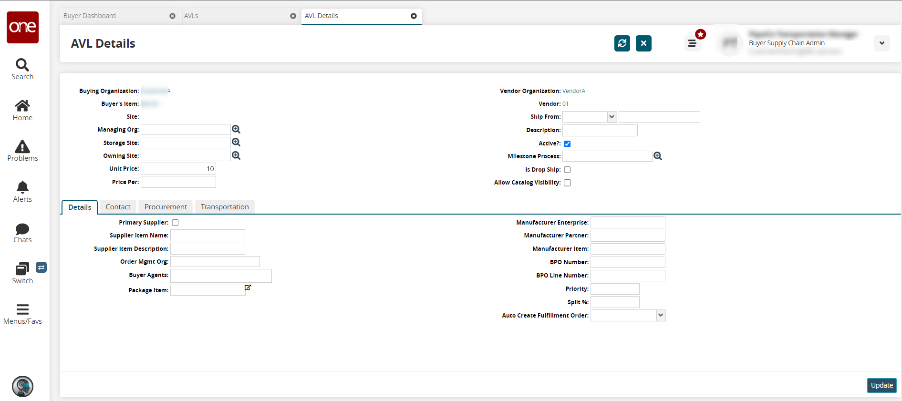Switch to the Transportation tab
The image size is (902, 401).
[x=225, y=207]
